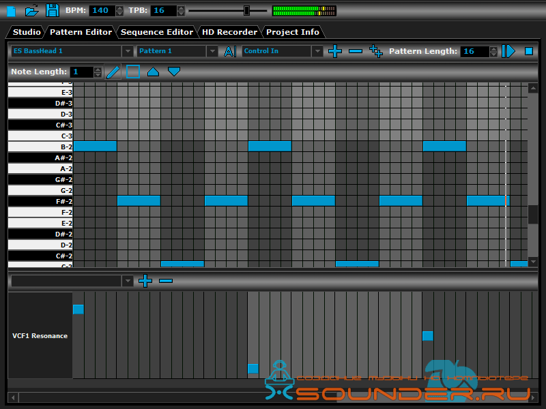Click the G#-2 piano key
This screenshot has height=409, width=546.
tap(40, 179)
